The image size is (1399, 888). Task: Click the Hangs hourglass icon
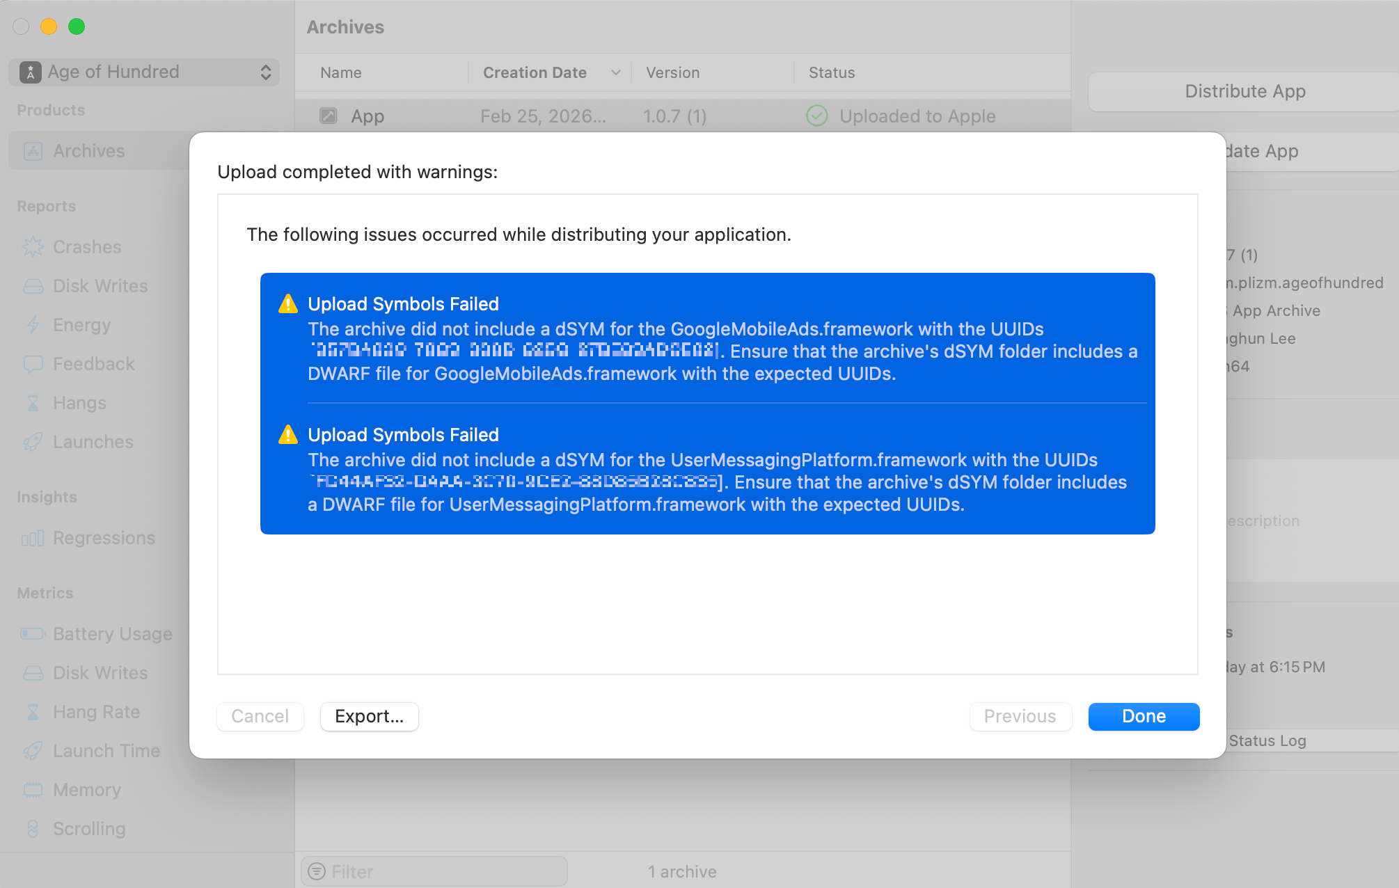33,403
